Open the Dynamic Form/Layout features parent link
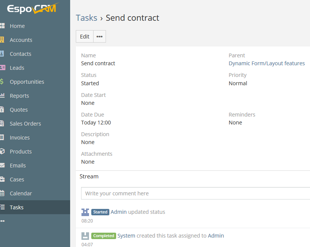The height and width of the screenshot is (247, 310). click(x=267, y=63)
